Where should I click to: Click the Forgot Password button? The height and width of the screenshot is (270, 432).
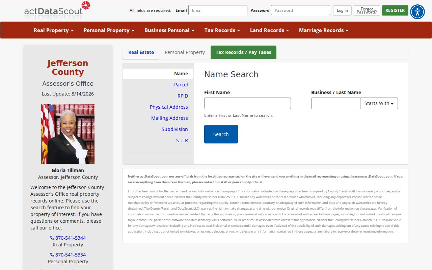tap(367, 10)
